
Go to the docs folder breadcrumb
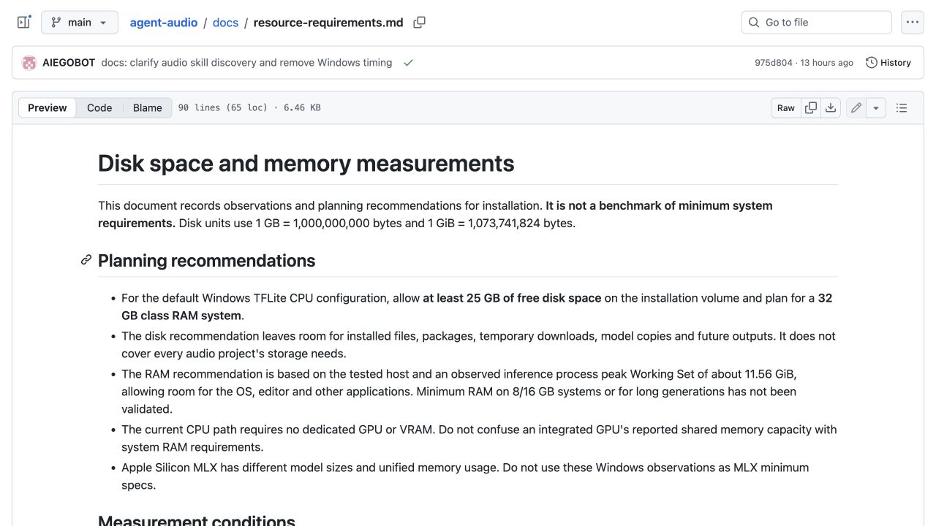point(225,23)
